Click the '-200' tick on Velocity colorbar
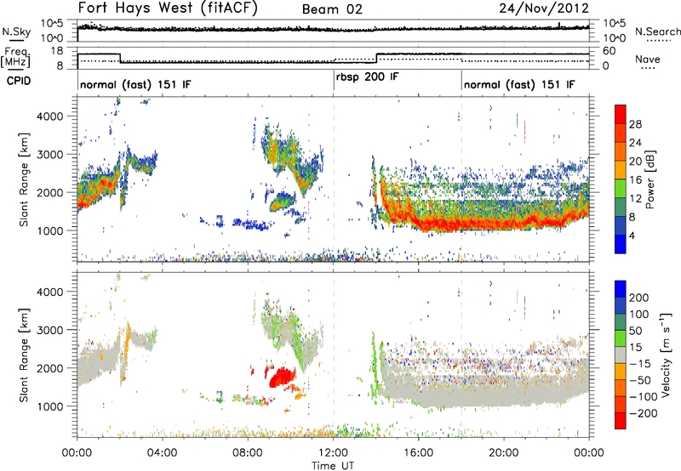The height and width of the screenshot is (471, 681). tap(644, 413)
